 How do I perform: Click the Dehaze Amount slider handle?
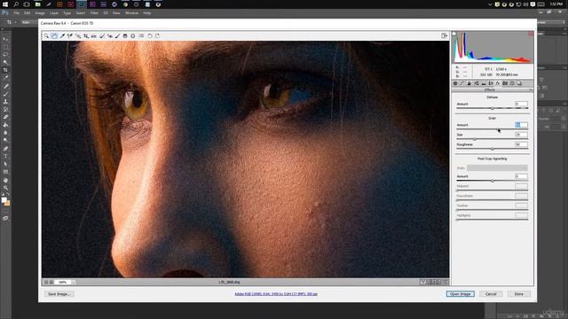coord(493,108)
